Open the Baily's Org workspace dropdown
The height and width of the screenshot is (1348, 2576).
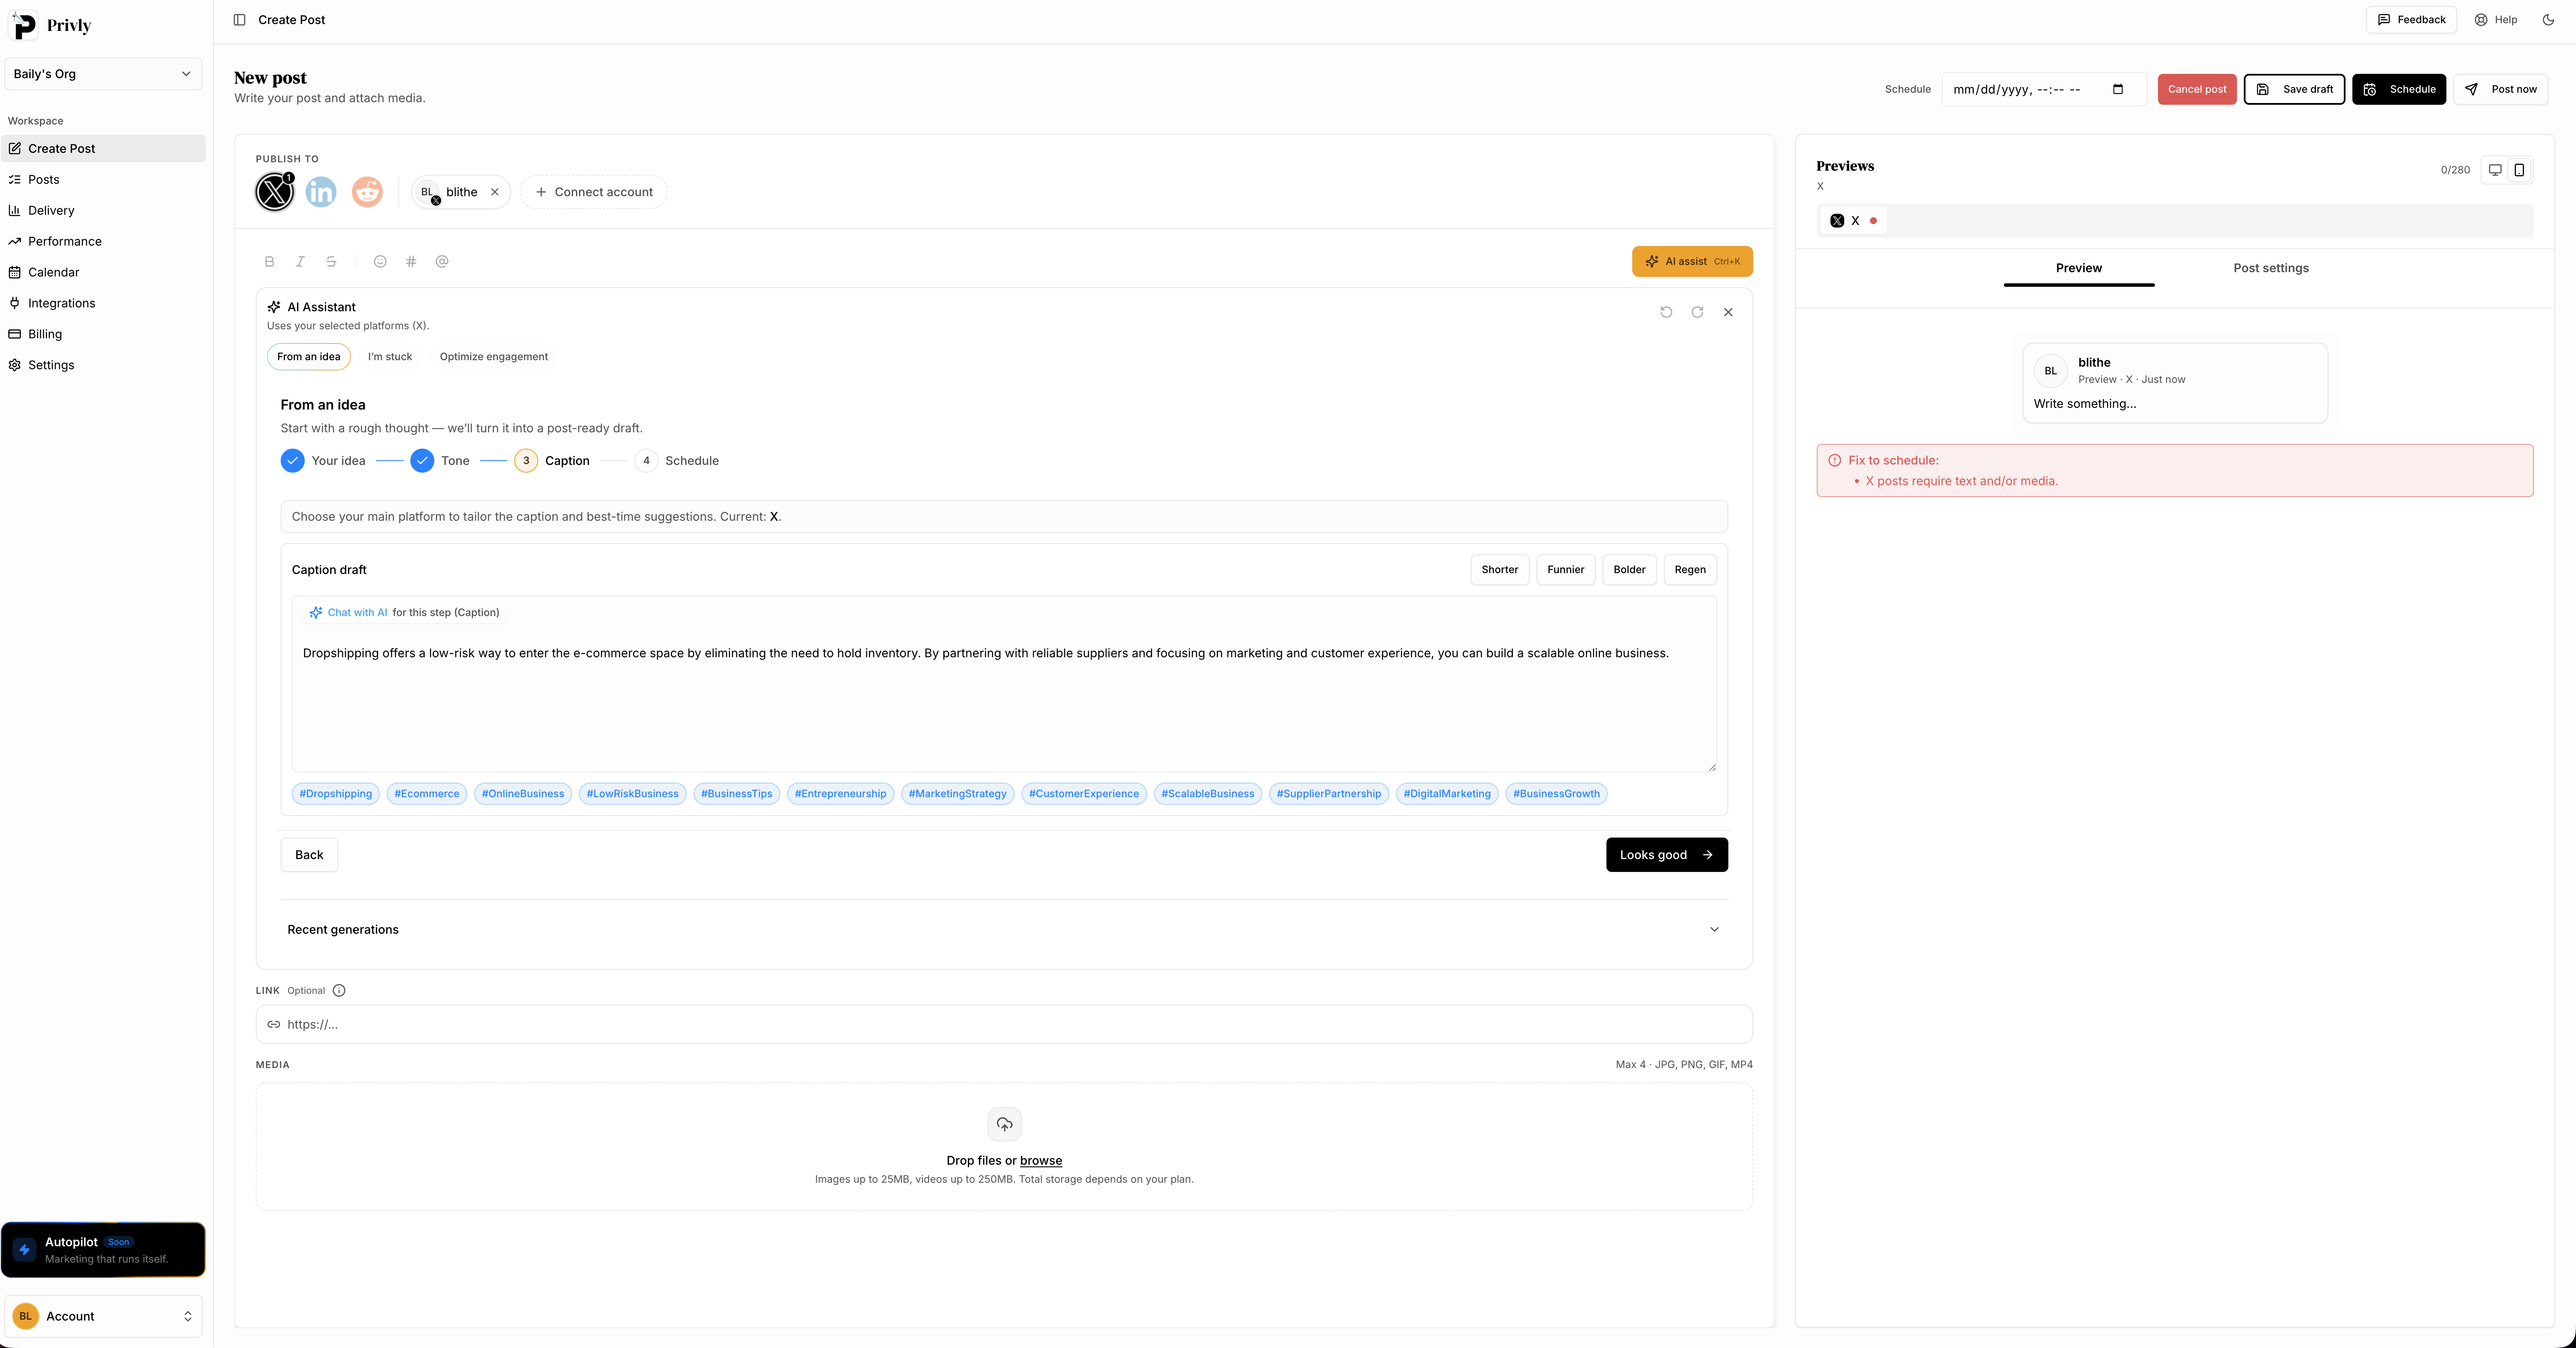click(103, 73)
